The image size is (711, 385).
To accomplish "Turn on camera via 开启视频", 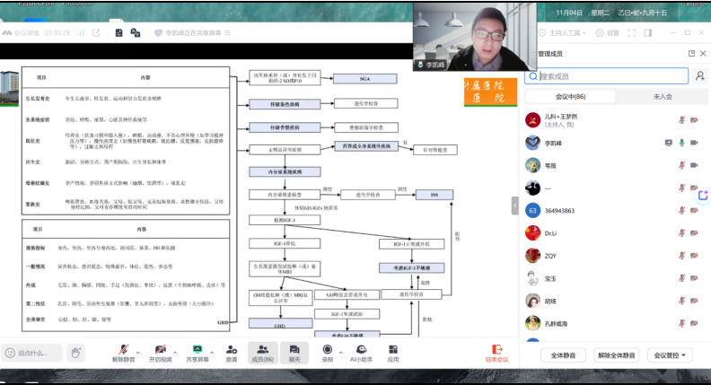I will tap(160, 349).
